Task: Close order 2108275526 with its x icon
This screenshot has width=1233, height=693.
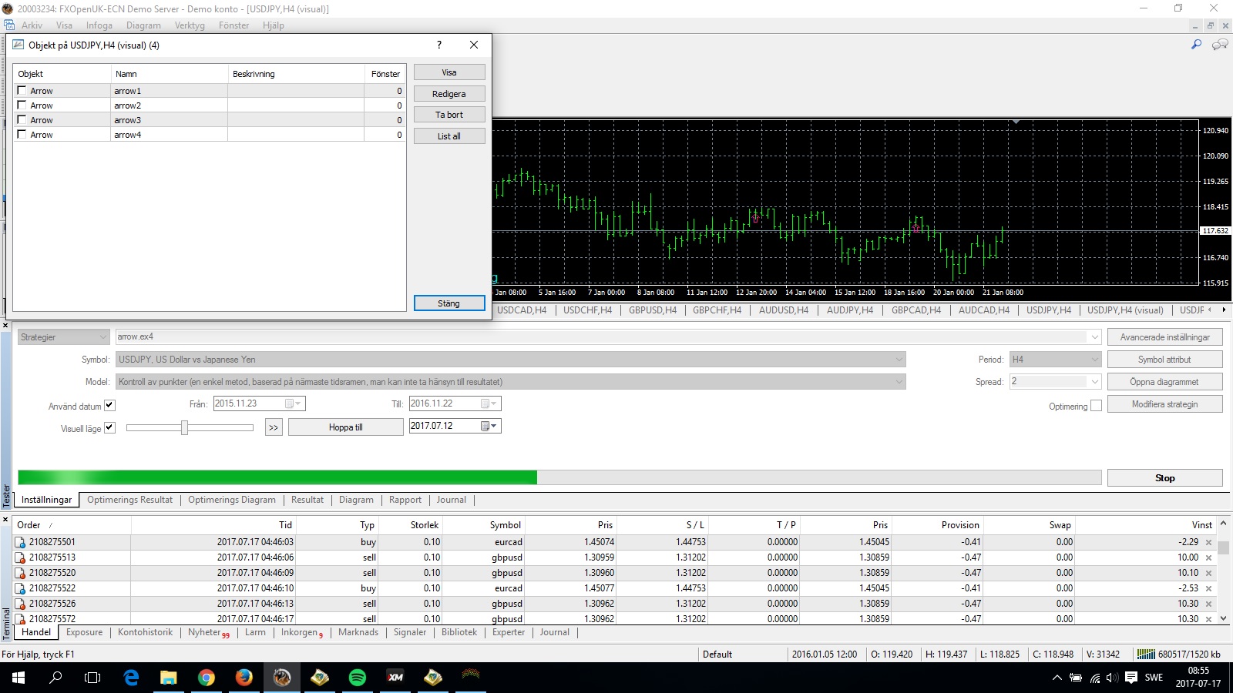Action: tap(1208, 604)
